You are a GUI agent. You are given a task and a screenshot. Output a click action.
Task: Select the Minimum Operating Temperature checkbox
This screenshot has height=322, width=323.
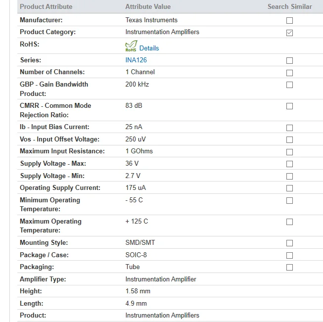(x=289, y=200)
